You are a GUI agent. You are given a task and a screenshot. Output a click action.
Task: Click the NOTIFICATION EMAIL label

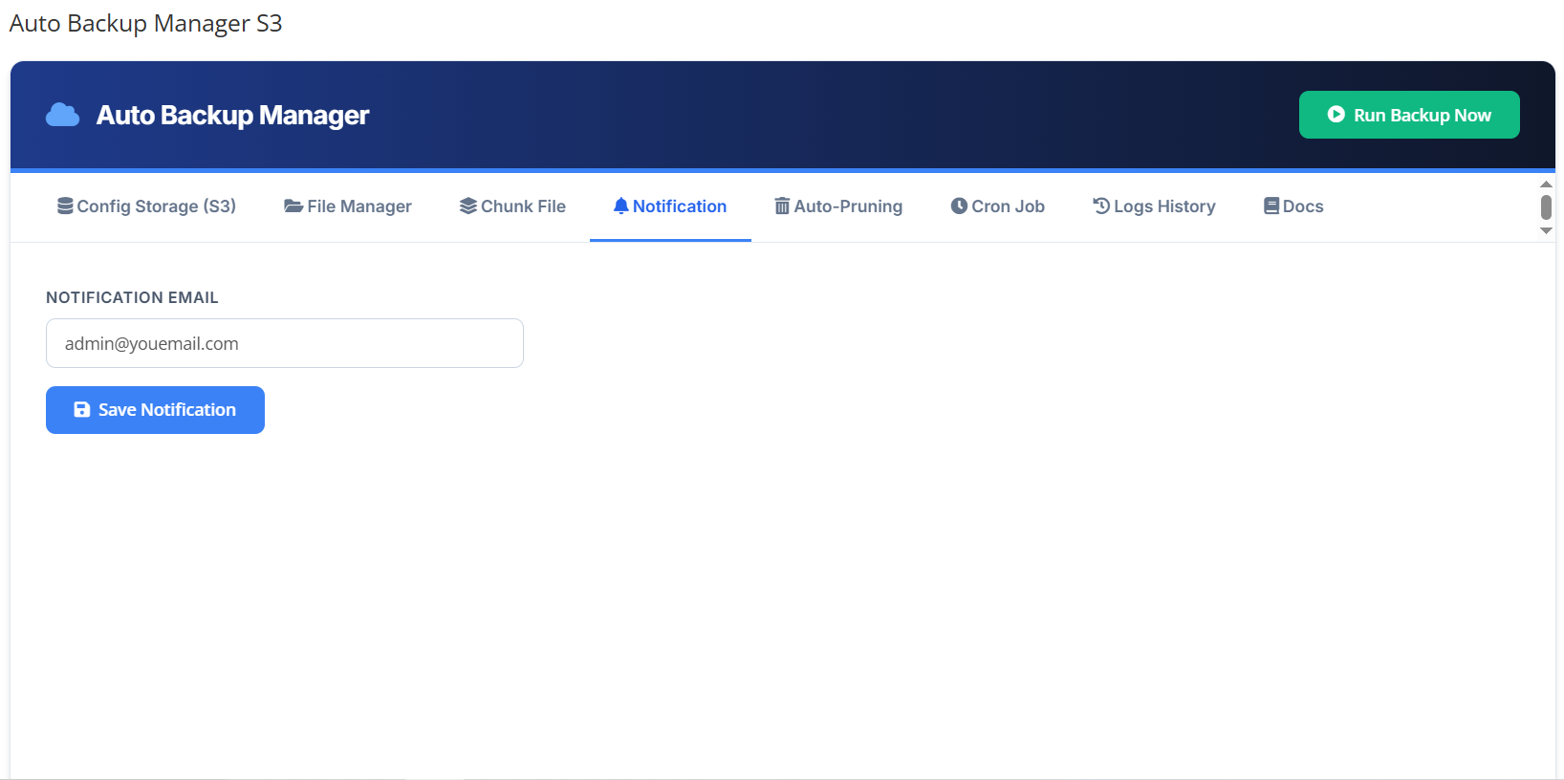coord(132,297)
